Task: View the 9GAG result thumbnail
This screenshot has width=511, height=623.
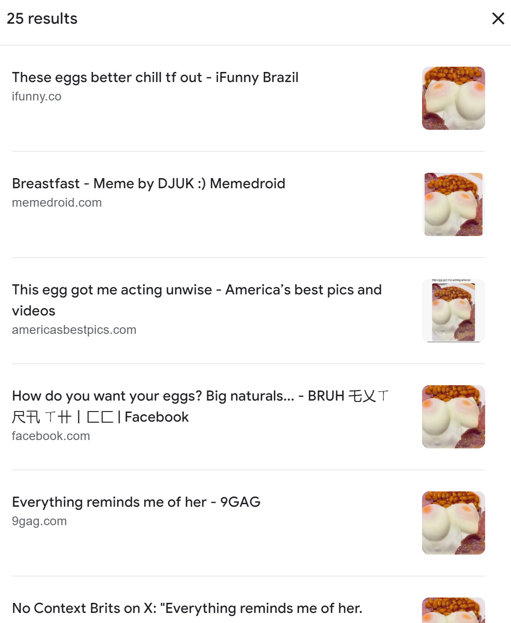Action: coord(453,523)
